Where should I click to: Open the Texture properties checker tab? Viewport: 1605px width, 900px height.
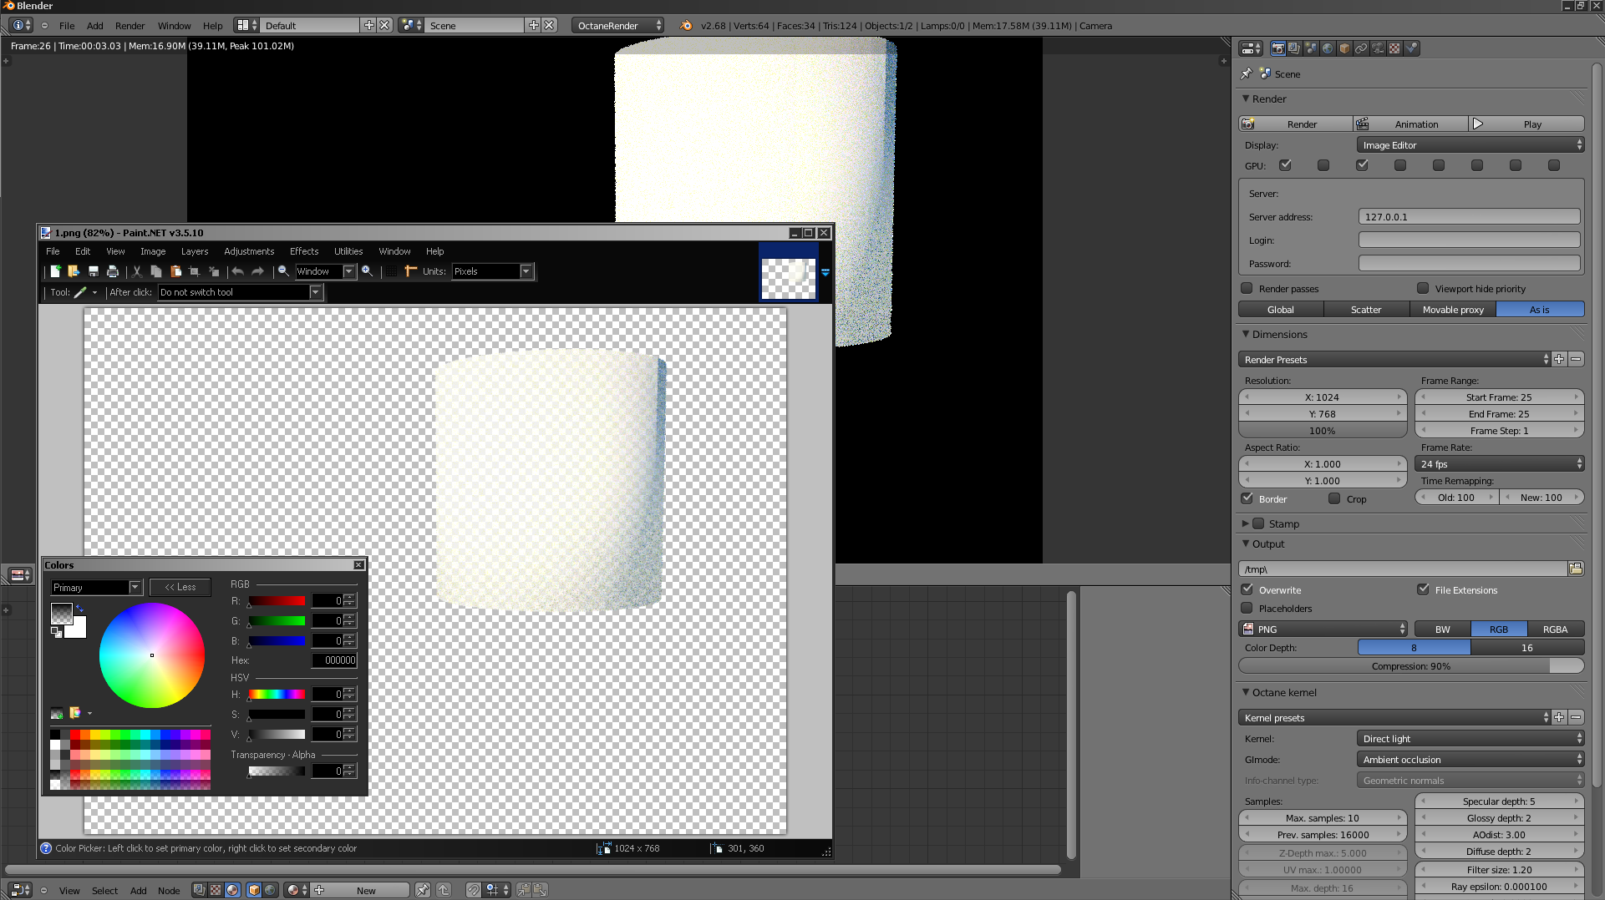(x=1394, y=48)
